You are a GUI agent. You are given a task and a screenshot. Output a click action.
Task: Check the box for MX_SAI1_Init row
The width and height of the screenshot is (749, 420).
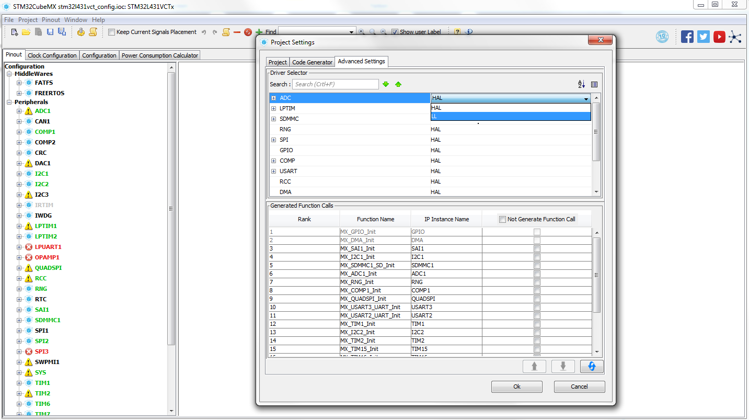(x=537, y=248)
